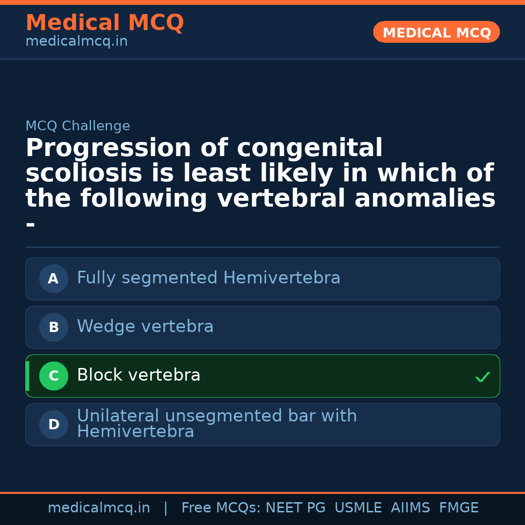This screenshot has width=525, height=525.
Task: Click the letter A option circle
Action: [x=53, y=279]
